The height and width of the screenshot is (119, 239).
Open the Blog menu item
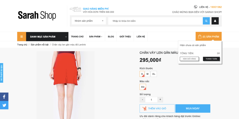[x=111, y=37]
